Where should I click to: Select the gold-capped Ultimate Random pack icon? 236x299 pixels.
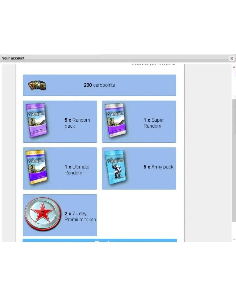coord(36,167)
